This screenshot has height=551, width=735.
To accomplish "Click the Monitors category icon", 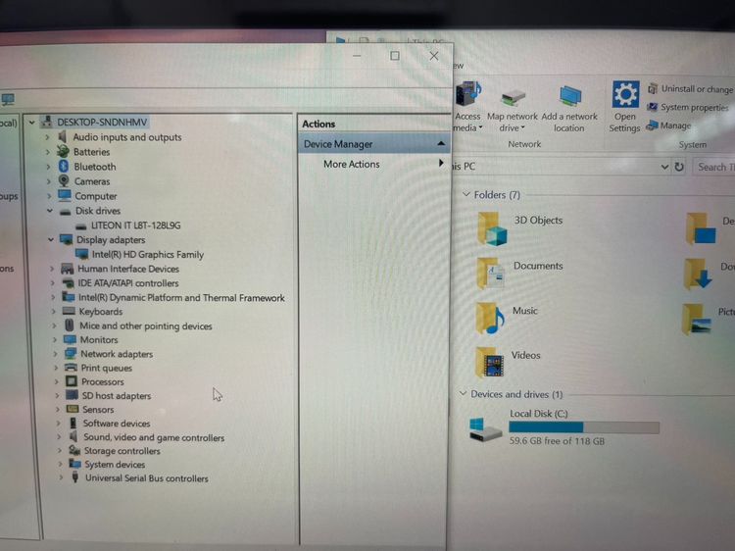I will pyautogui.click(x=70, y=339).
